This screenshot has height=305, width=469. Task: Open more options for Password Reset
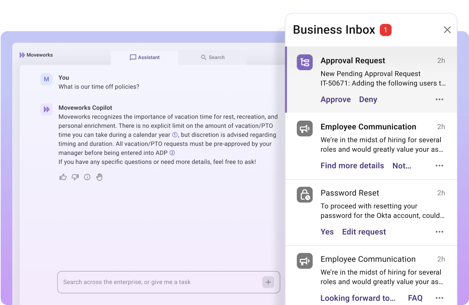[x=439, y=232]
